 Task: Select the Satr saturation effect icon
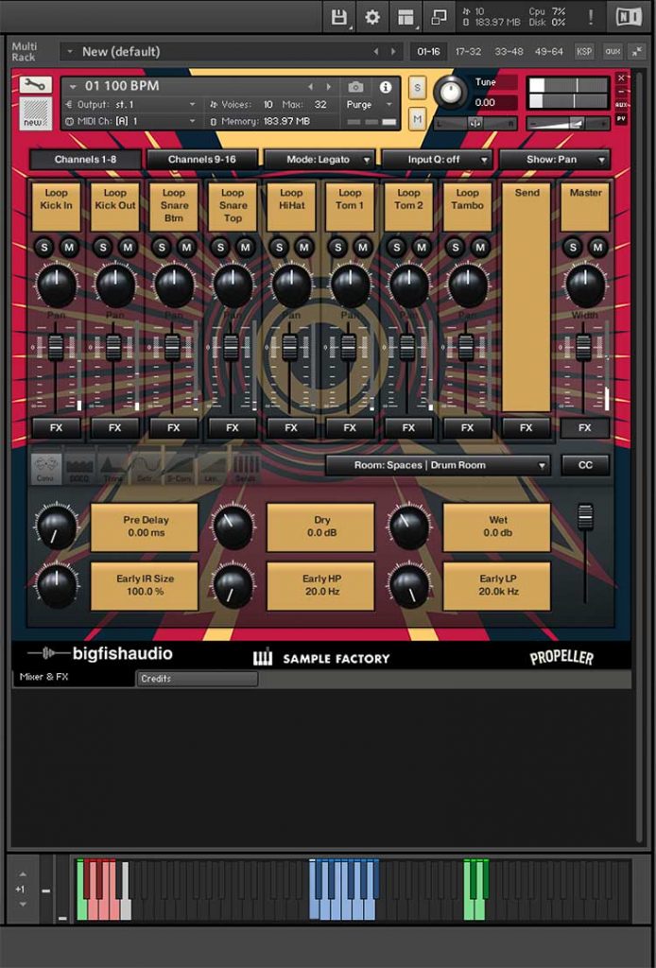point(146,469)
